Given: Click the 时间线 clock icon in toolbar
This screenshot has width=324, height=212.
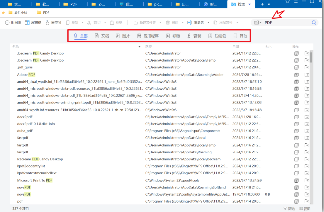Looking at the screenshot, I should click(x=7, y=22).
